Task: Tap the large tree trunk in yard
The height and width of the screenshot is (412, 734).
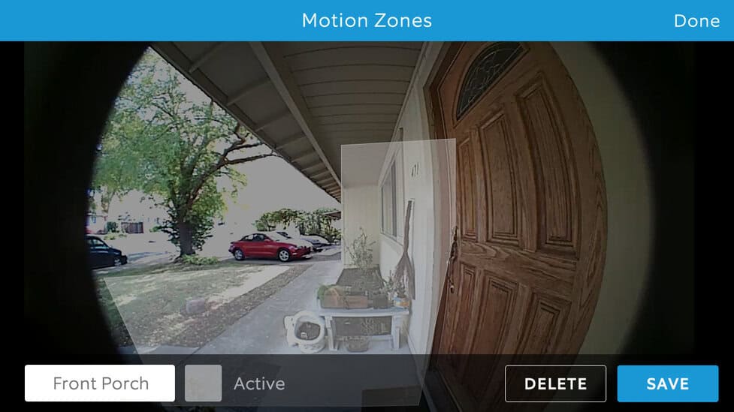Action: pyautogui.click(x=186, y=238)
